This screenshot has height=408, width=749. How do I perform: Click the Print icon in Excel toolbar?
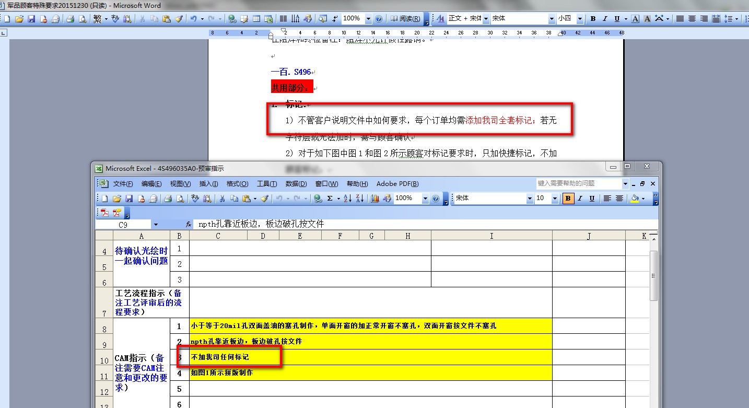click(168, 199)
